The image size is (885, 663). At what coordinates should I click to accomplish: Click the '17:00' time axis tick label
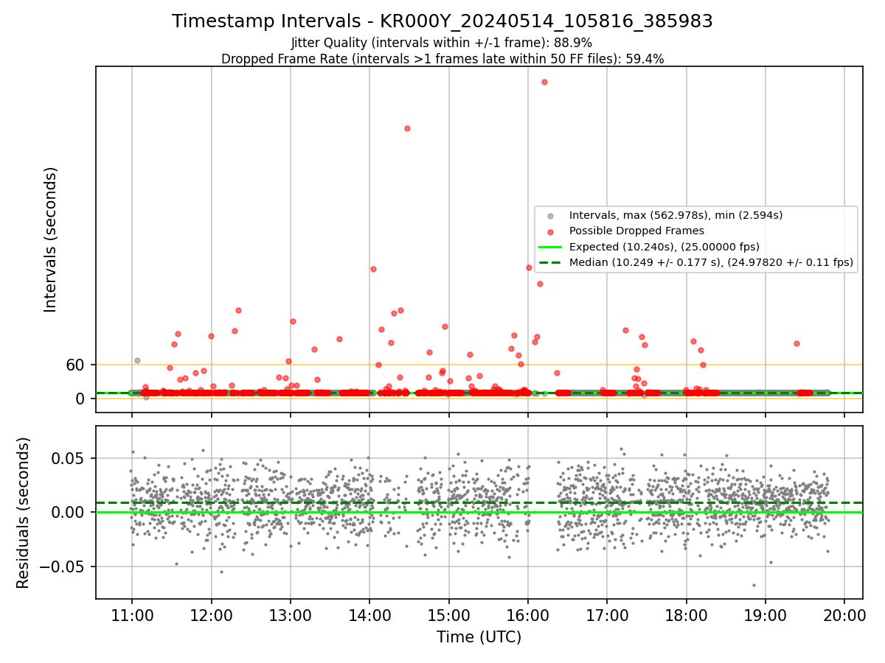pyautogui.click(x=607, y=615)
